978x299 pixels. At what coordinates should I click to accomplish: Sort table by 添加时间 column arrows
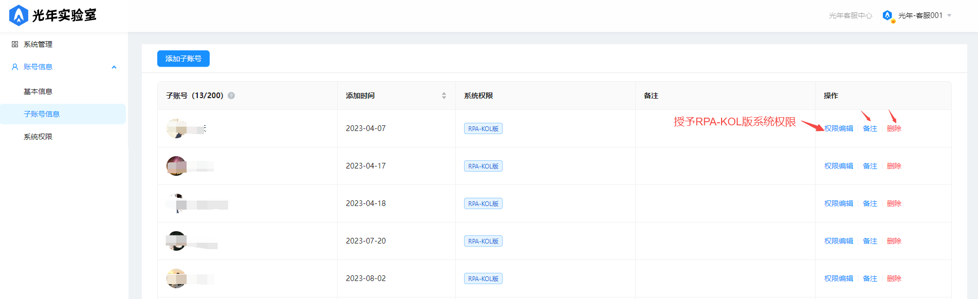[444, 96]
